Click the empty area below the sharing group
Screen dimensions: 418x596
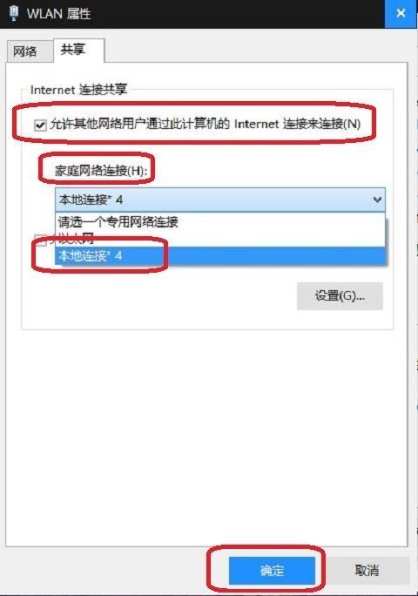pyautogui.click(x=206, y=437)
